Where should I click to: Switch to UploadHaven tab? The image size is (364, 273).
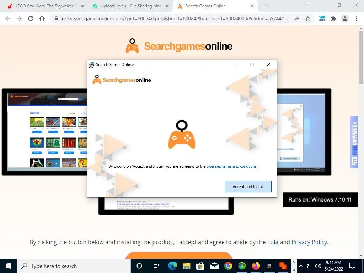(131, 6)
